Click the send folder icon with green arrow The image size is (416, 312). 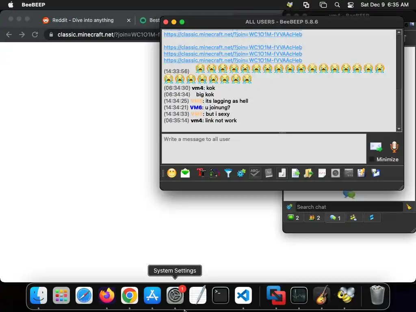pyautogui.click(x=309, y=173)
